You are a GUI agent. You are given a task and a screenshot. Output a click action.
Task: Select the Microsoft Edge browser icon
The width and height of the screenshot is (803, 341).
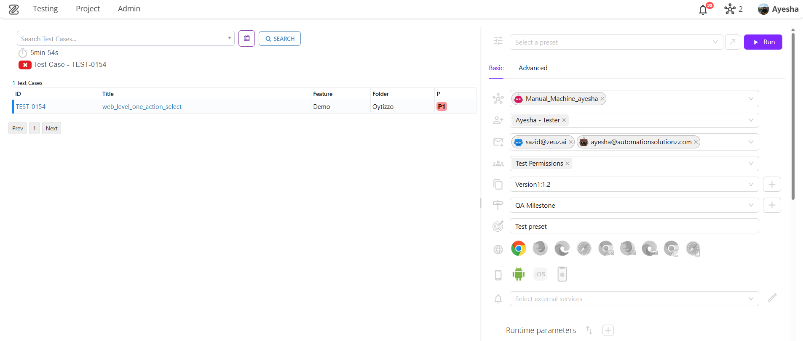click(562, 248)
